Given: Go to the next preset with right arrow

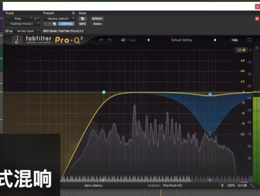Looking at the screenshot, I should tap(215, 40).
